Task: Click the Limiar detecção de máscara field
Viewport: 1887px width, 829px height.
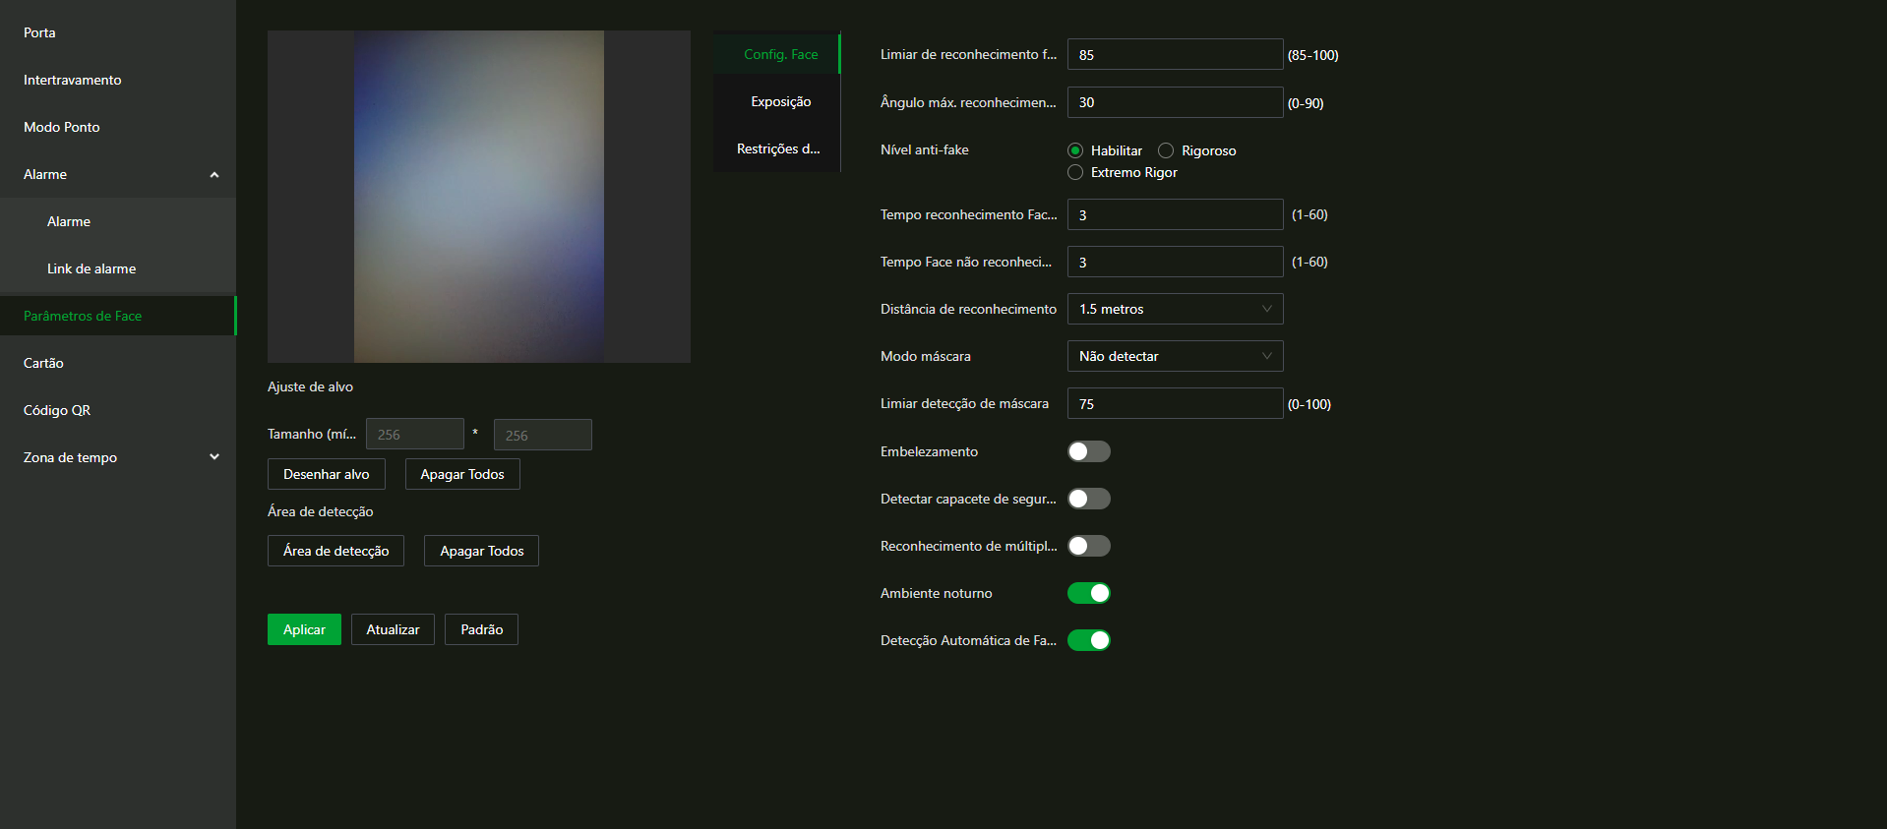Action: click(x=1175, y=403)
